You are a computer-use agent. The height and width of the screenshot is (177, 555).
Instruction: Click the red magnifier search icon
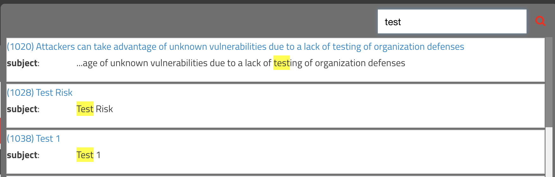(x=540, y=21)
